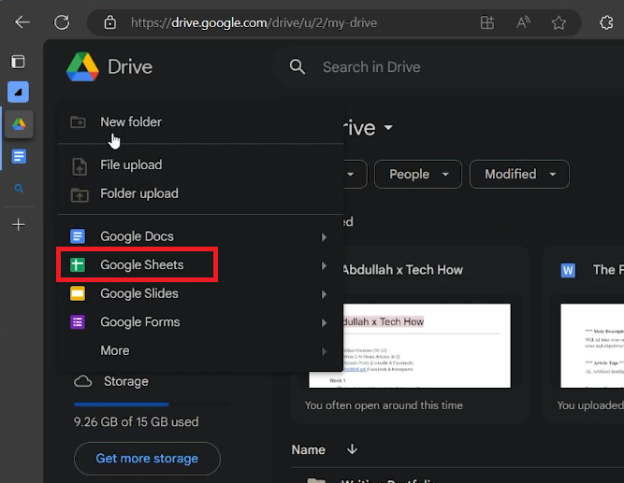Click the File upload icon
Image resolution: width=624 pixels, height=483 pixels.
(79, 165)
